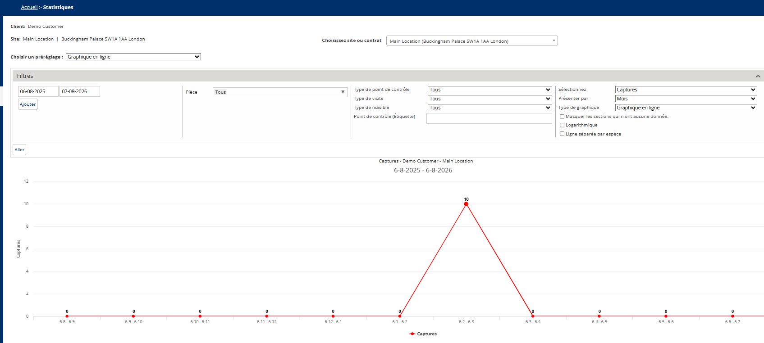Enable Masquer les sections sans donnée checkbox

coord(562,117)
